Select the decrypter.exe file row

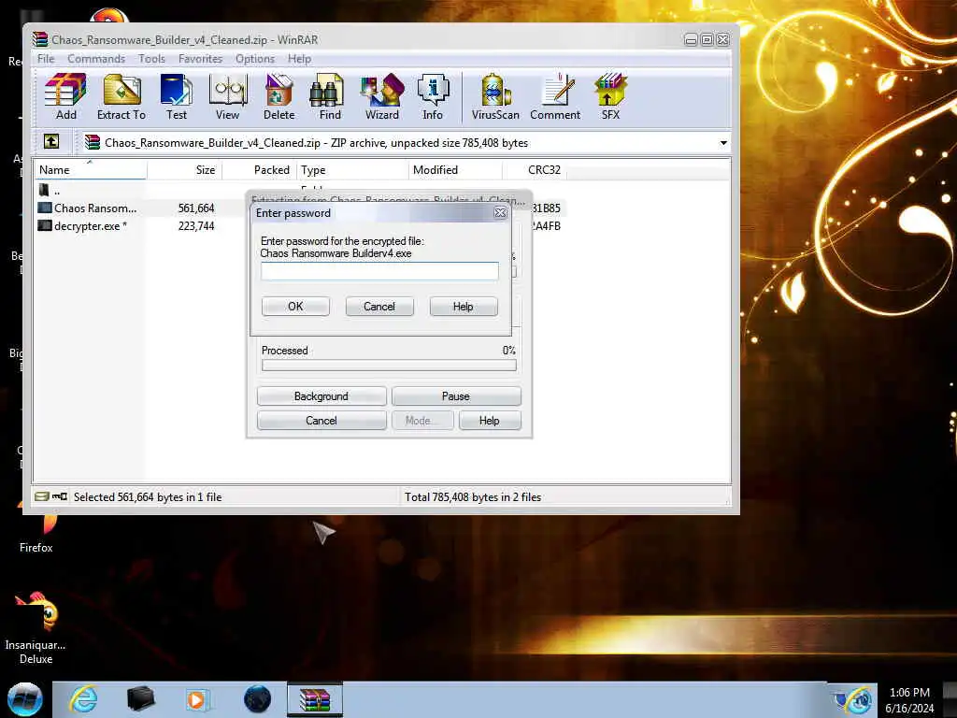coord(83,226)
